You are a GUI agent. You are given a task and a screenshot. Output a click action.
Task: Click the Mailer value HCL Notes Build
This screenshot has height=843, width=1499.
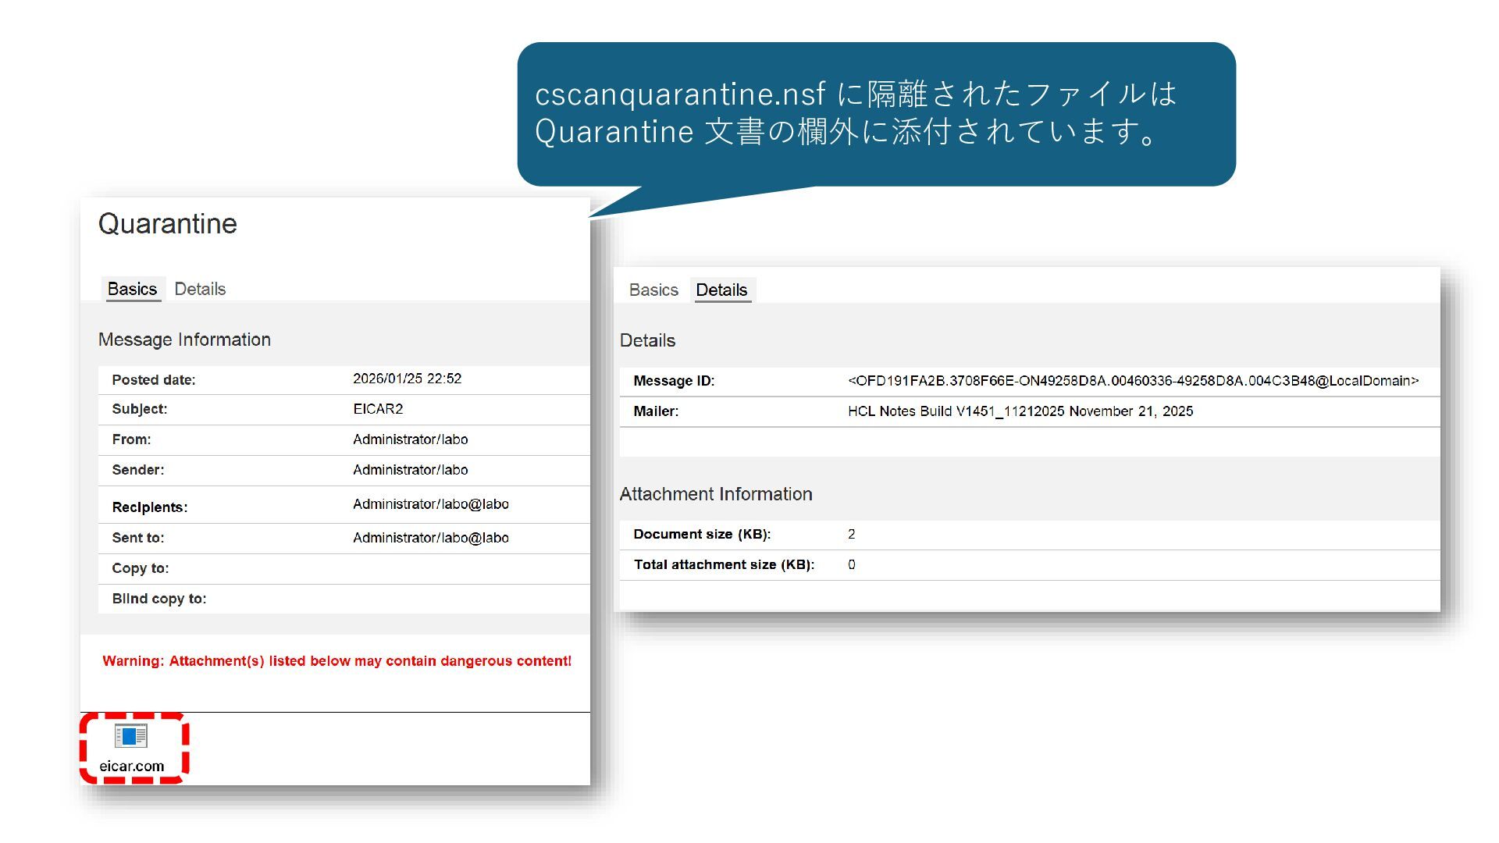click(x=1020, y=411)
